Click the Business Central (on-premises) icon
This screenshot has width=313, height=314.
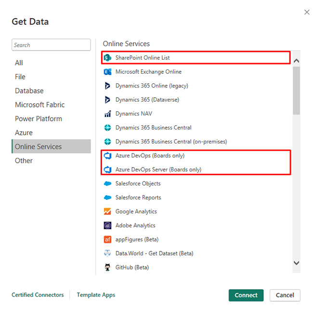tap(107, 142)
